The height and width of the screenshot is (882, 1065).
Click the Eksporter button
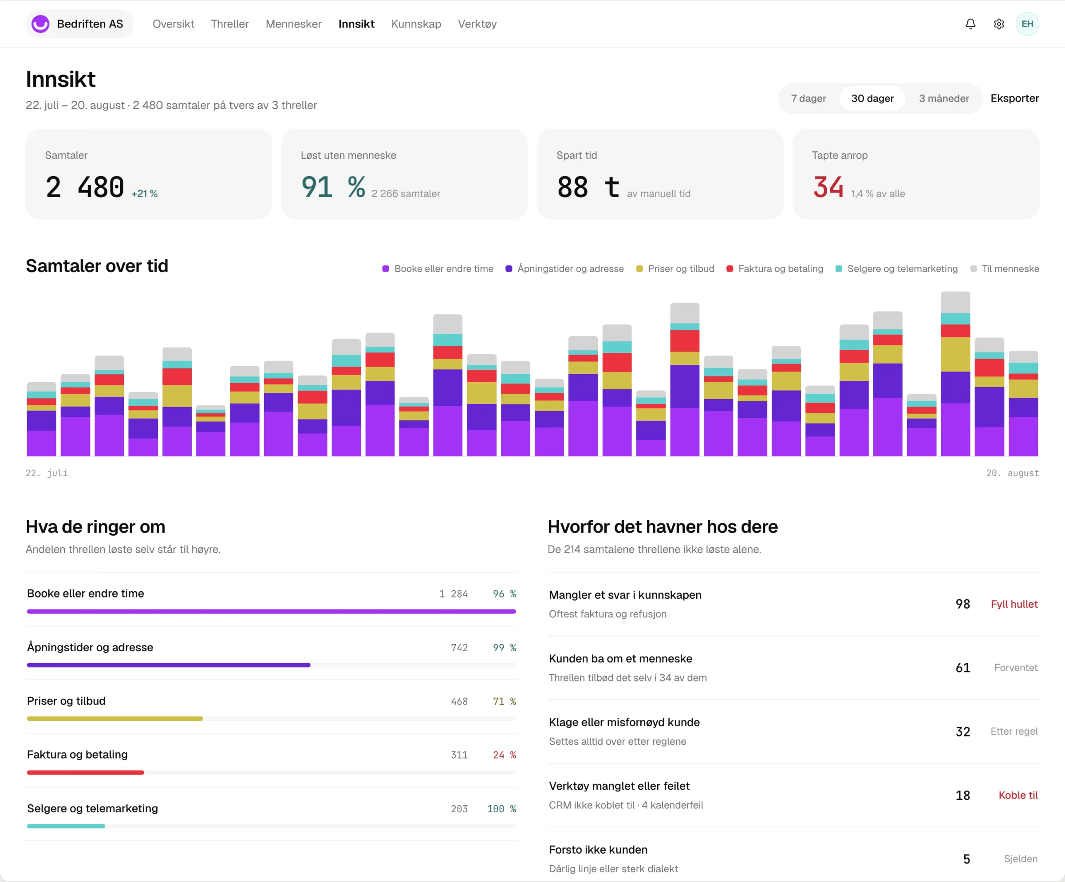(x=1014, y=99)
